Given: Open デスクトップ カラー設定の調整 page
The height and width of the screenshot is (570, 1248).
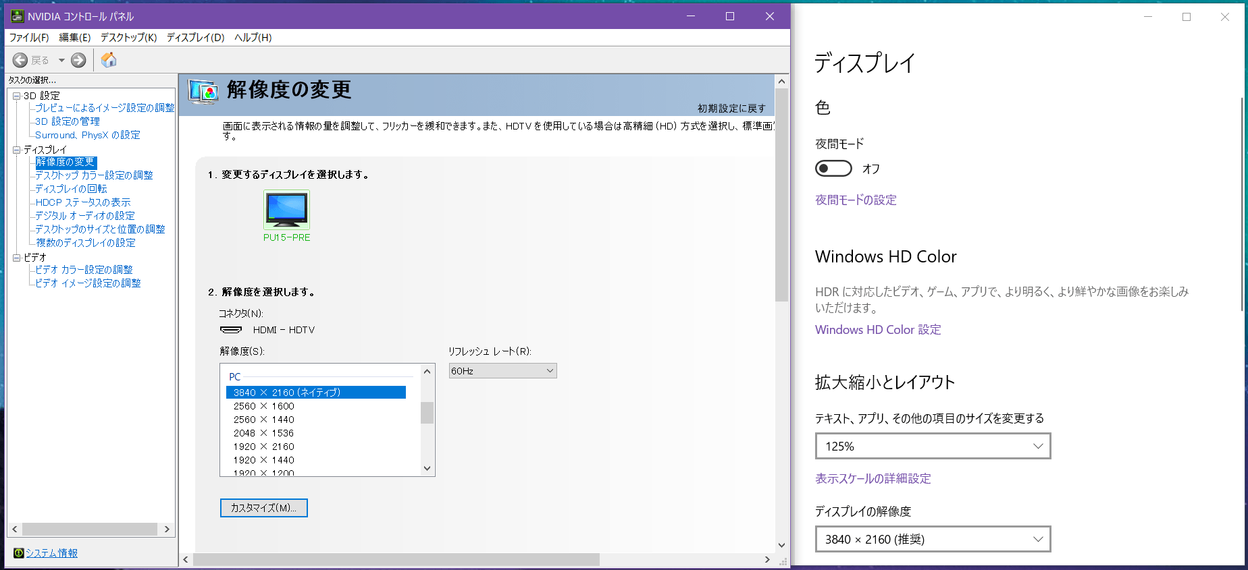Looking at the screenshot, I should (94, 175).
